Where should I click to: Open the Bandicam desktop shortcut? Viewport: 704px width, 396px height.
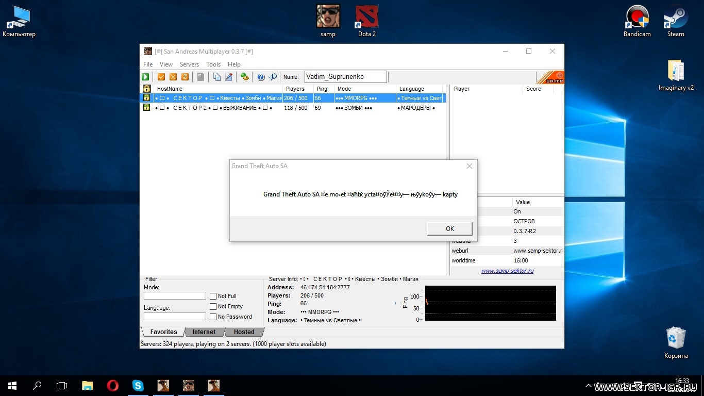(x=637, y=21)
